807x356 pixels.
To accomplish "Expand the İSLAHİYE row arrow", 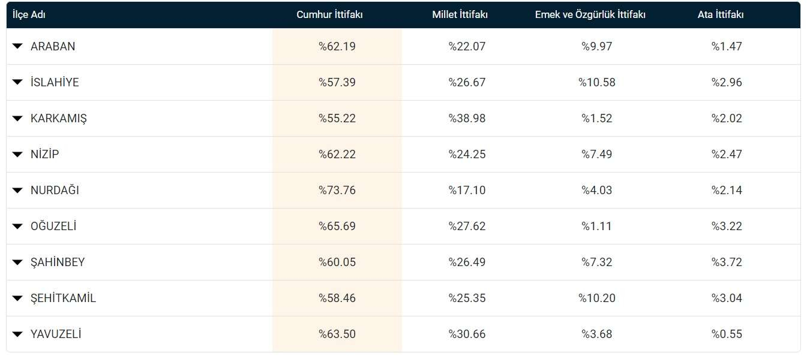I will [17, 82].
